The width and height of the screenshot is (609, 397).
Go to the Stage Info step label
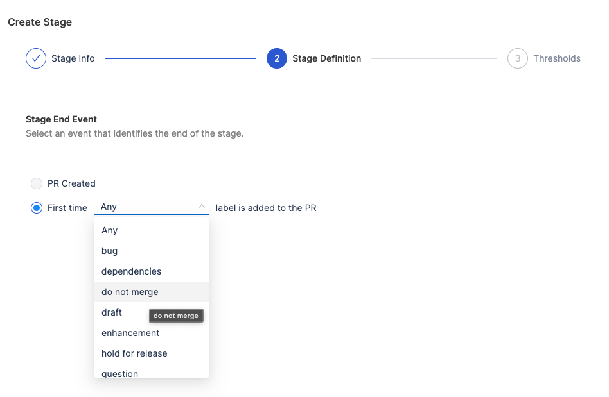click(x=73, y=58)
